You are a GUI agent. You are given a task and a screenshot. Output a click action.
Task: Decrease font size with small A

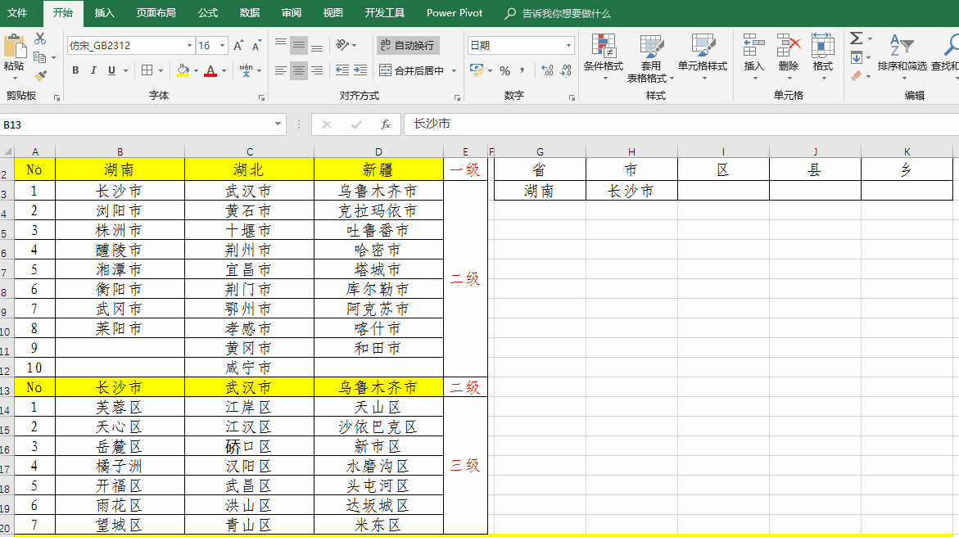point(256,45)
